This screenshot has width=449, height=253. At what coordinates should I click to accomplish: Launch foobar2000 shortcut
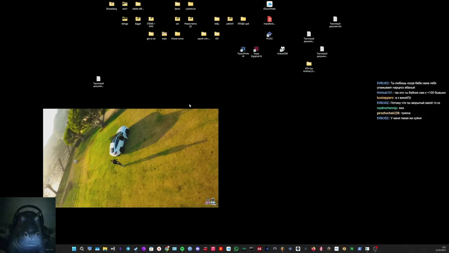(282, 50)
